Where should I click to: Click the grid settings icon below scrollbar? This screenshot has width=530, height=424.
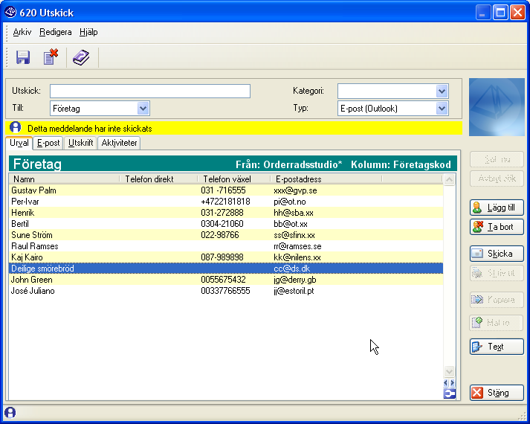(449, 394)
